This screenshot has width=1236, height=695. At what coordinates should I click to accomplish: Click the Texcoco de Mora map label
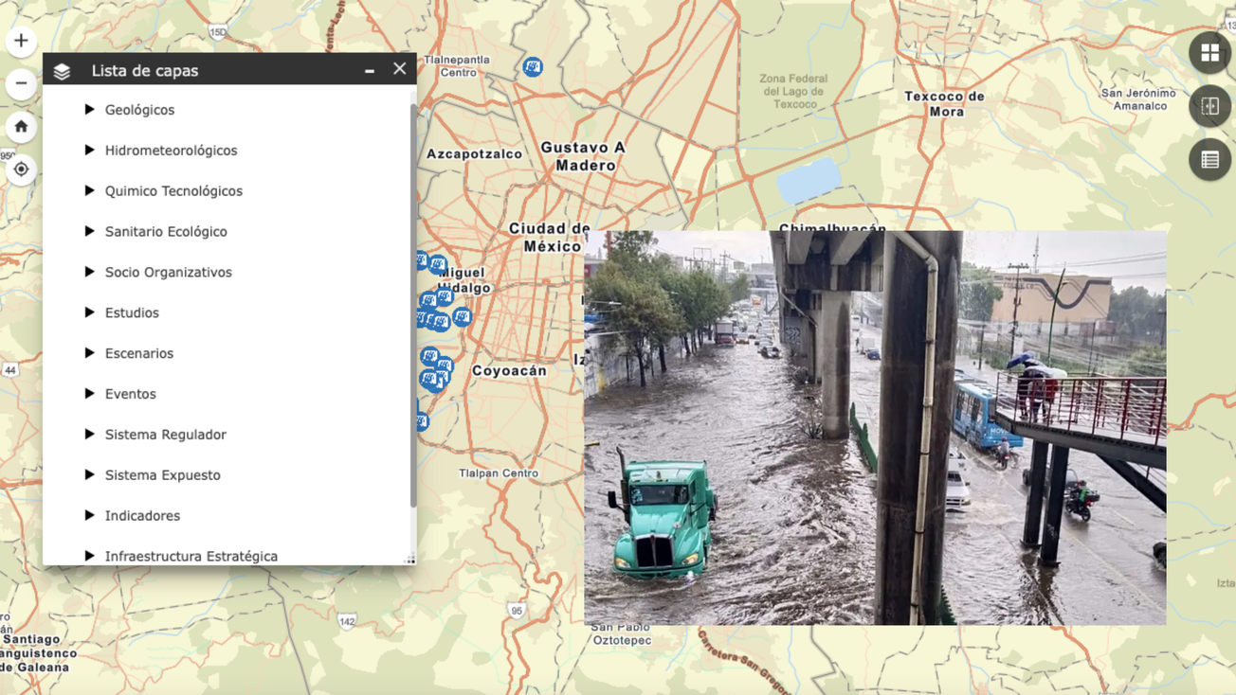pos(945,104)
